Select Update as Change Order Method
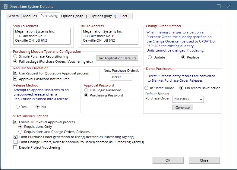 (150, 57)
